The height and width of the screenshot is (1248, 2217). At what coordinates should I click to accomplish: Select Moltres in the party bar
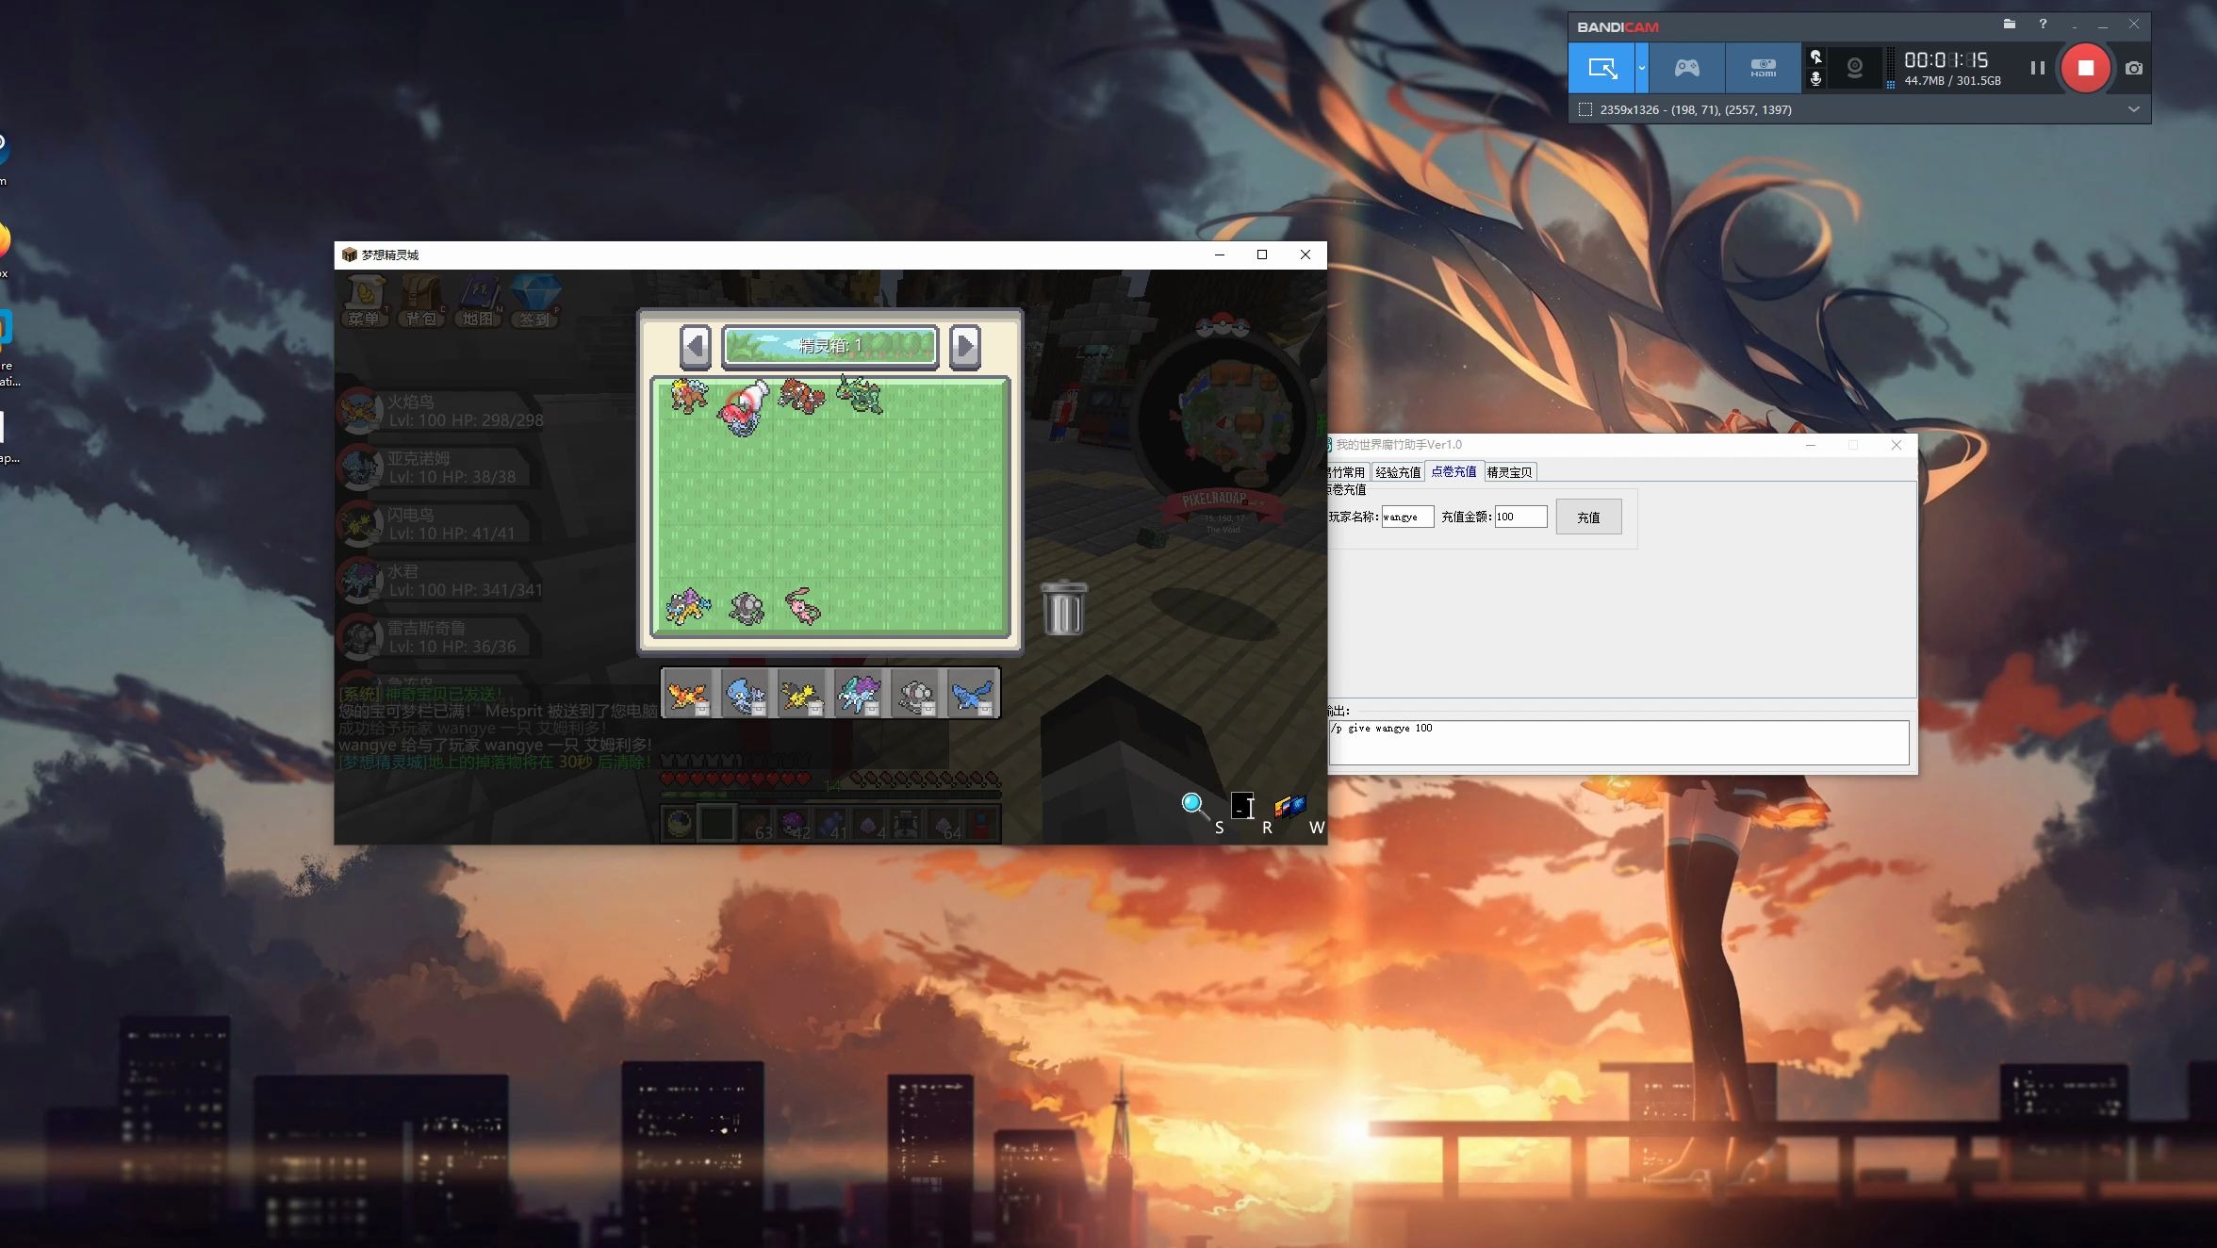point(689,694)
